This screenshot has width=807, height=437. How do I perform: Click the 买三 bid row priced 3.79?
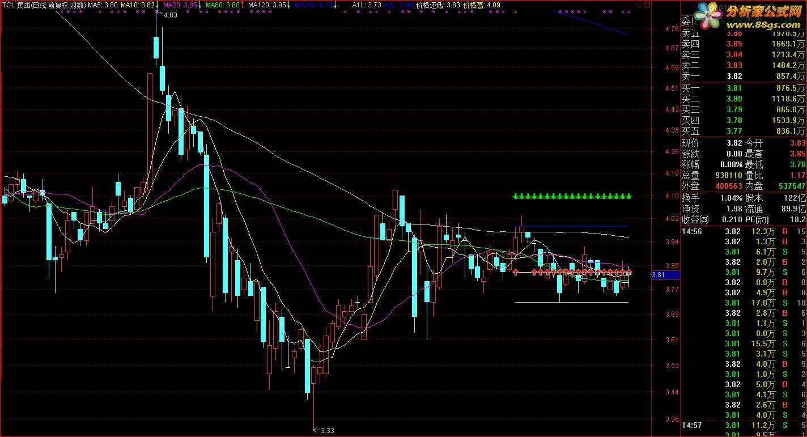click(x=743, y=109)
